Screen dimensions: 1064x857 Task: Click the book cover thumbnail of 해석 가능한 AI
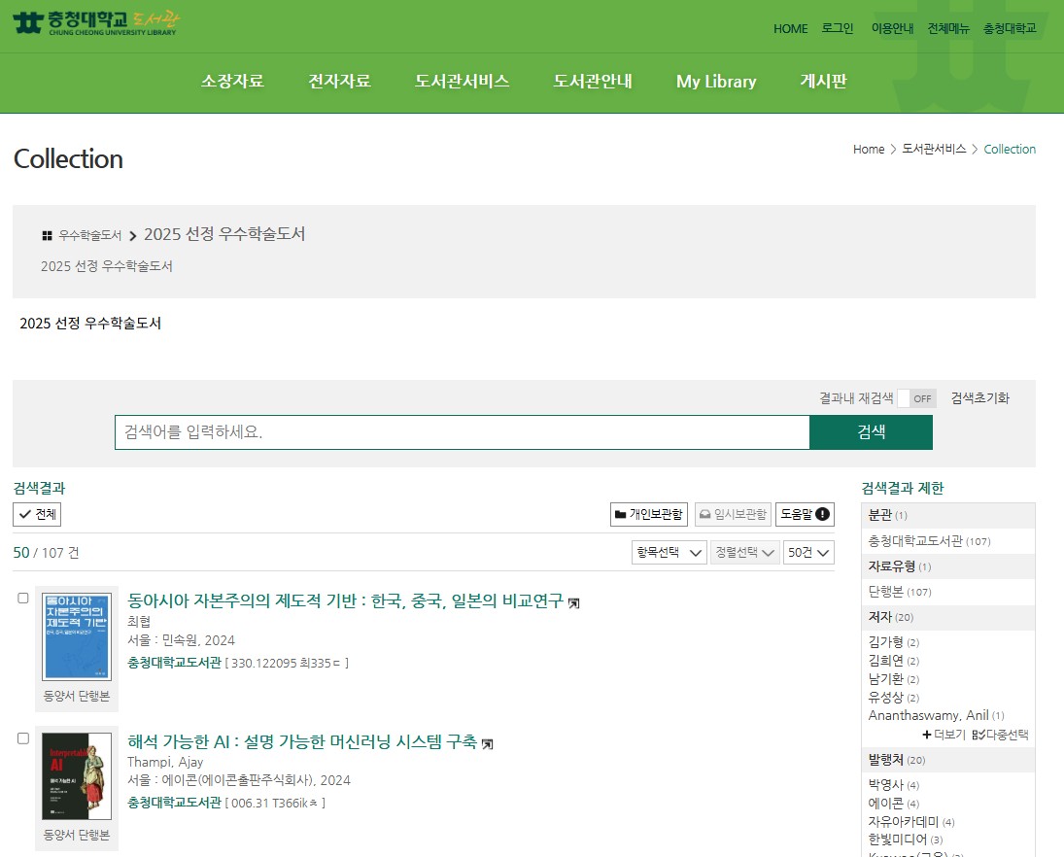[x=77, y=776]
